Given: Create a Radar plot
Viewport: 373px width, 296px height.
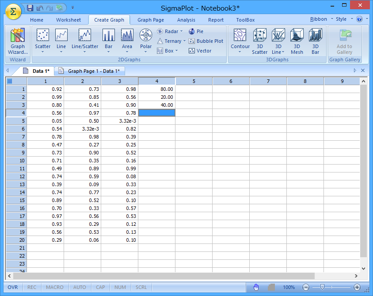Looking at the screenshot, I should coord(170,31).
